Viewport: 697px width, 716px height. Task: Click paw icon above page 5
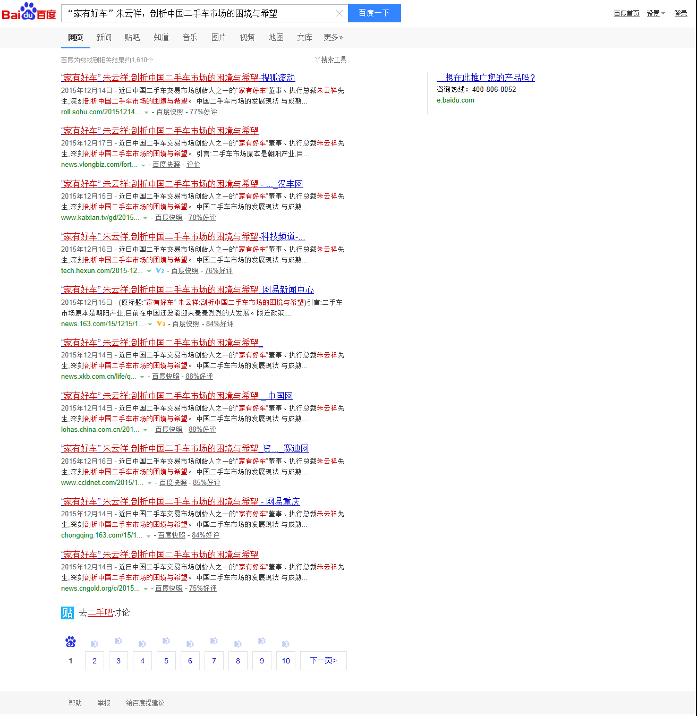(x=166, y=641)
